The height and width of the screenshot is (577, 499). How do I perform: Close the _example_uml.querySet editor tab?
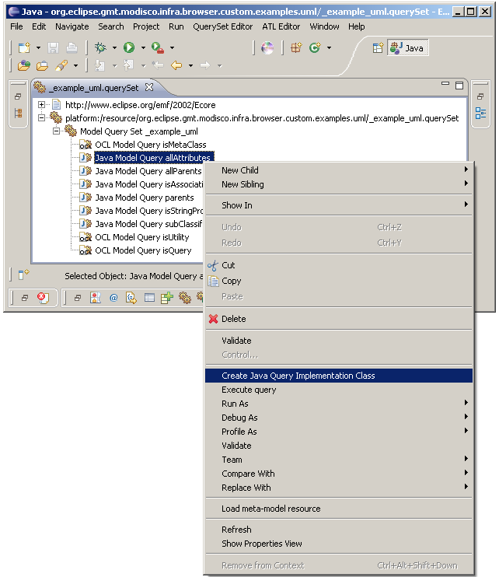click(x=149, y=87)
